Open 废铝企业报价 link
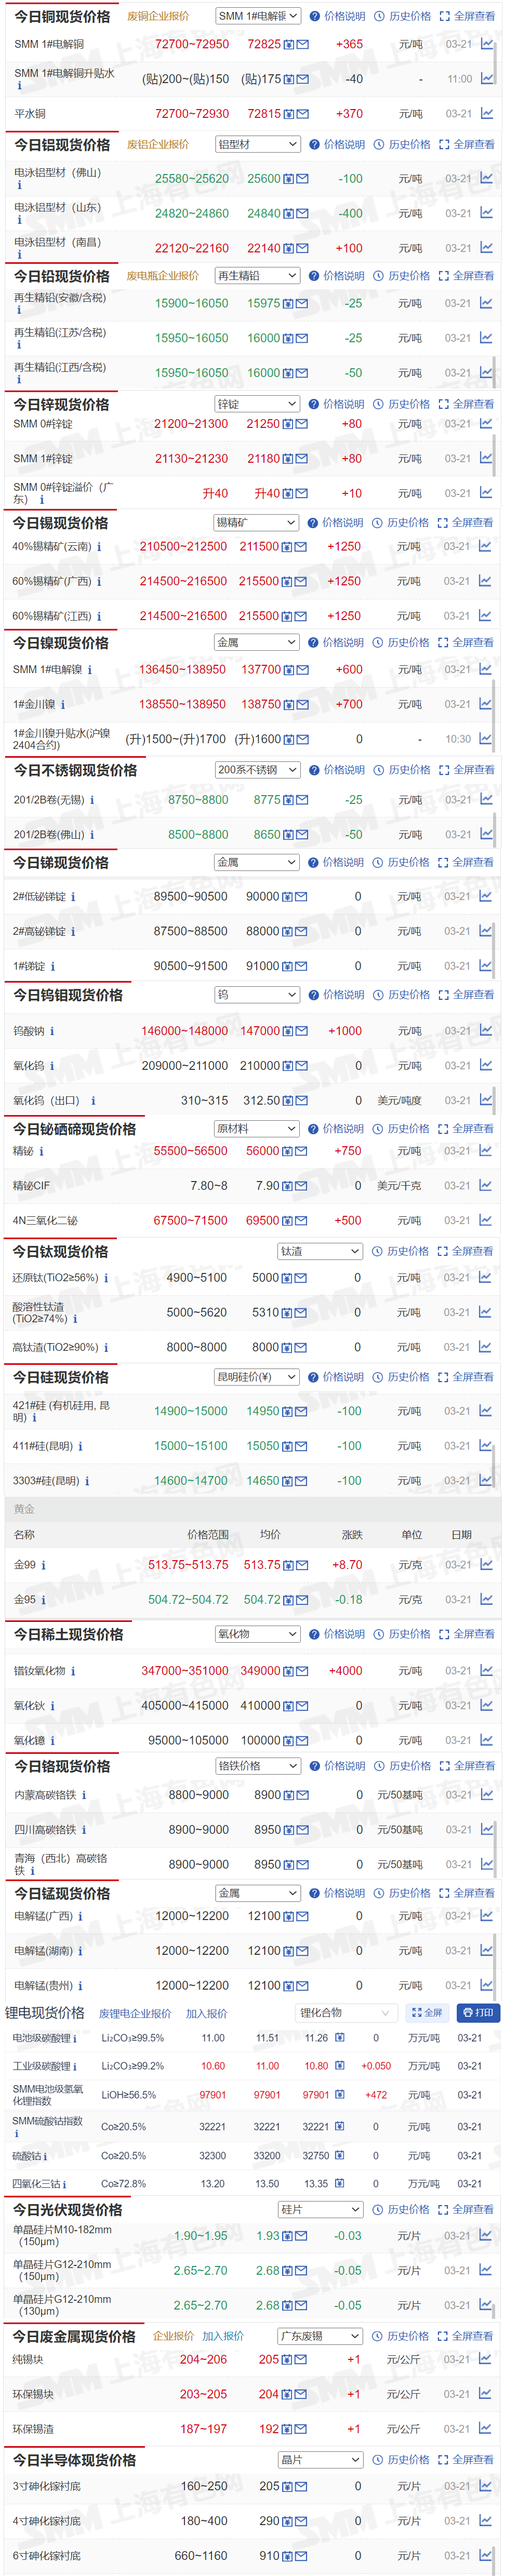This screenshot has height=2576, width=505. pos(158,144)
